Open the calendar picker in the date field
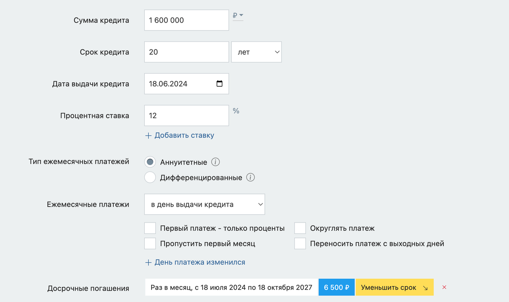The width and height of the screenshot is (509, 302). point(220,84)
